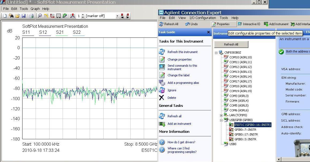Click the marker-on-plot icon in SoftPlot toolbar

73,16
